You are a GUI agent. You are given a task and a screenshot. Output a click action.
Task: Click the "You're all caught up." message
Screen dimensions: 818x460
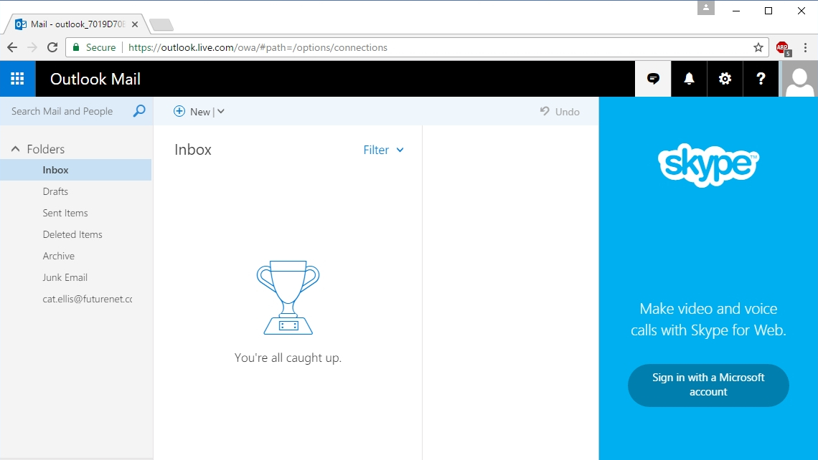click(x=288, y=358)
